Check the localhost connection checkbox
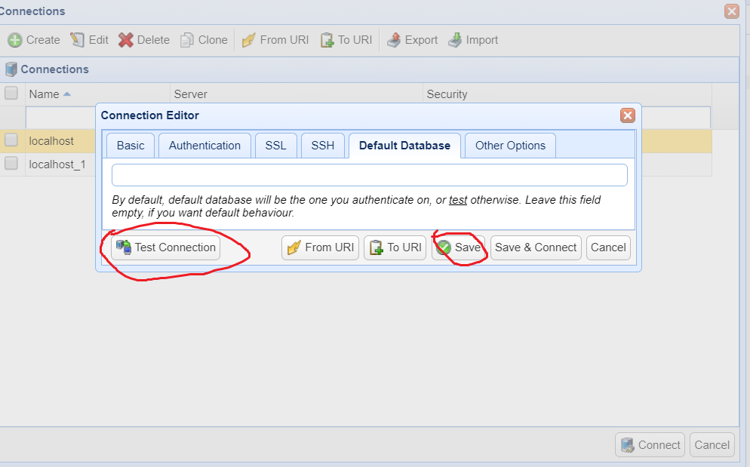This screenshot has width=750, height=467. click(11, 140)
